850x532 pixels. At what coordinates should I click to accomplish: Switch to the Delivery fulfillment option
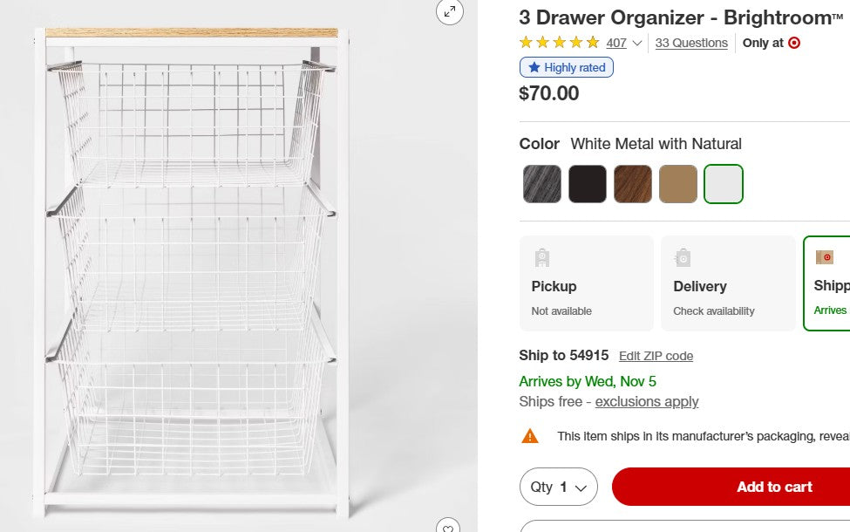(x=728, y=283)
